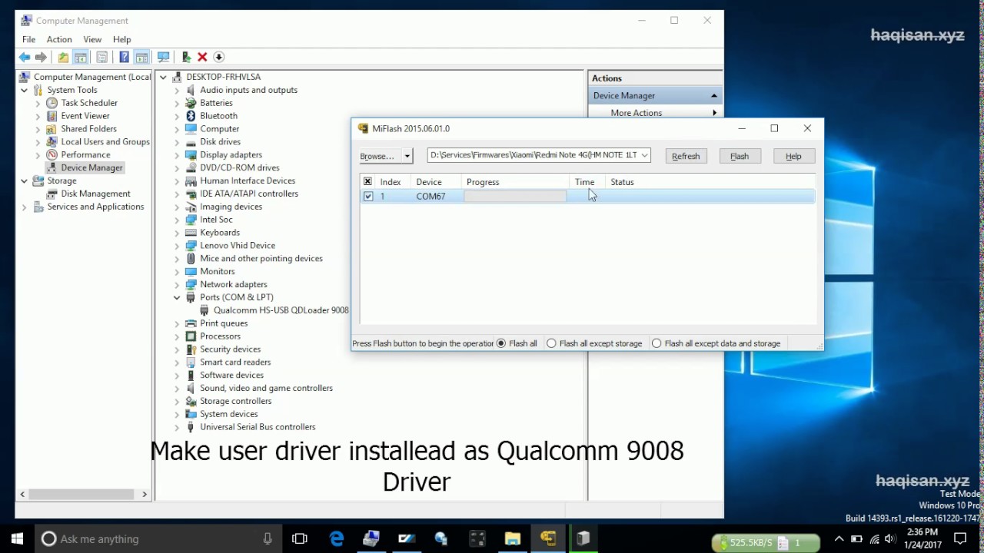Show hidden system tray icons chevron

839,539
